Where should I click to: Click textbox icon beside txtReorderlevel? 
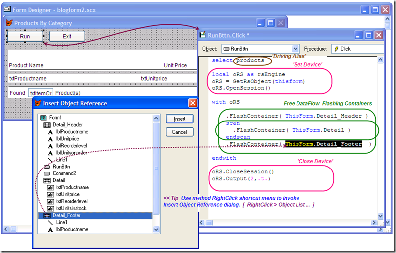click(x=51, y=201)
